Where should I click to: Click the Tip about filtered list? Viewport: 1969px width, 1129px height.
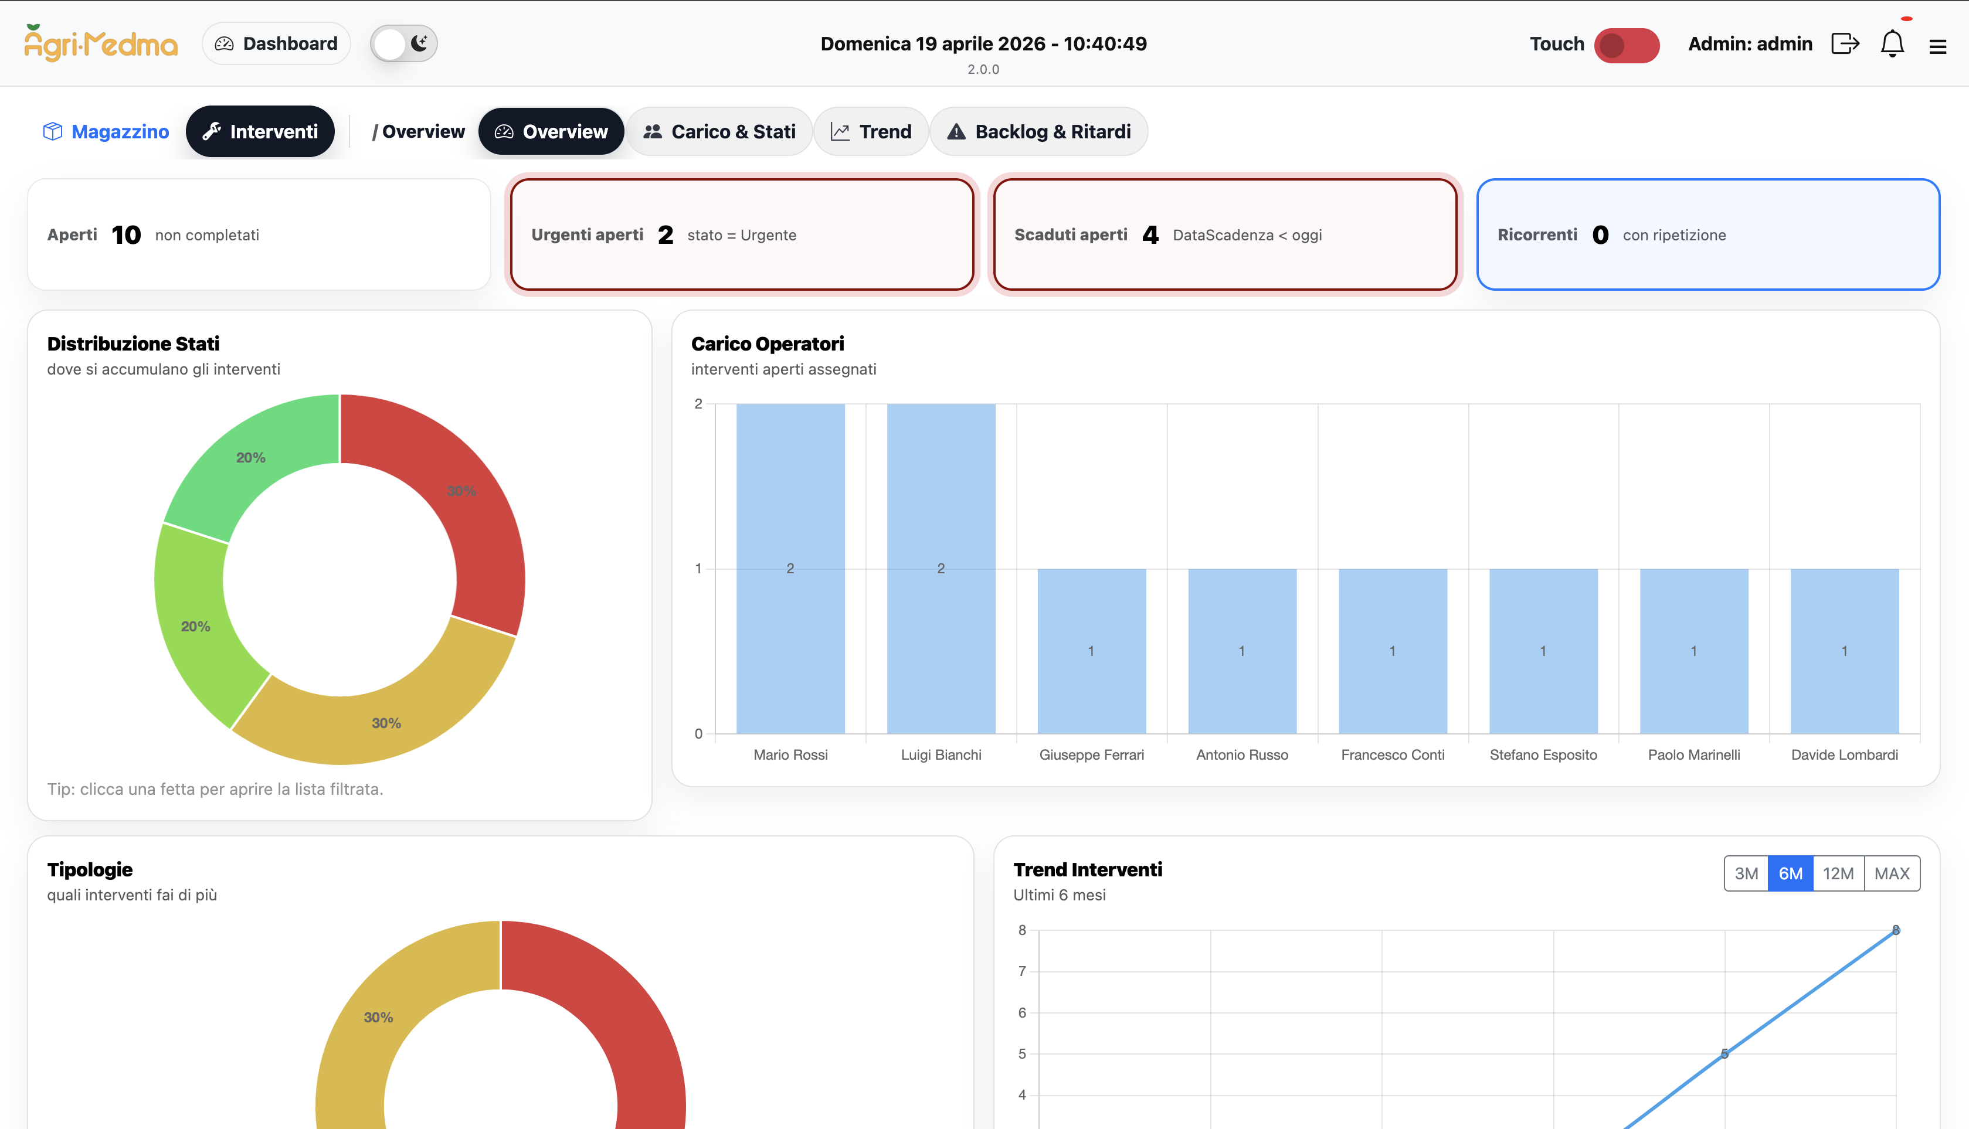pyautogui.click(x=215, y=790)
